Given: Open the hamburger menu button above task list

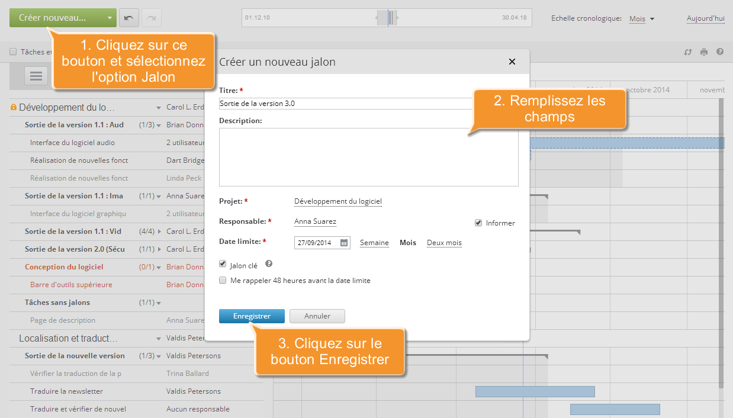Looking at the screenshot, I should 36,75.
